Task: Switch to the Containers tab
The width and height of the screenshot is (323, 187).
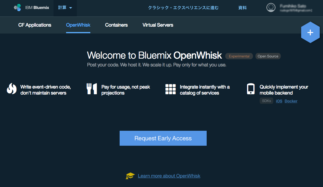Action: tap(116, 25)
